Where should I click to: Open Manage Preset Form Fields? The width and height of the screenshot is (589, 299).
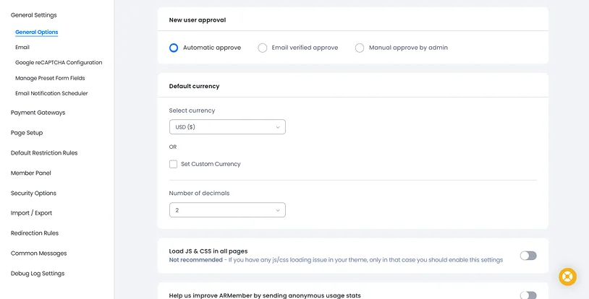(x=50, y=78)
